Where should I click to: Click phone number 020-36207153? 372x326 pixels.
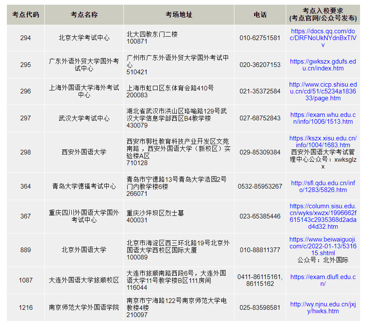[x=260, y=65]
